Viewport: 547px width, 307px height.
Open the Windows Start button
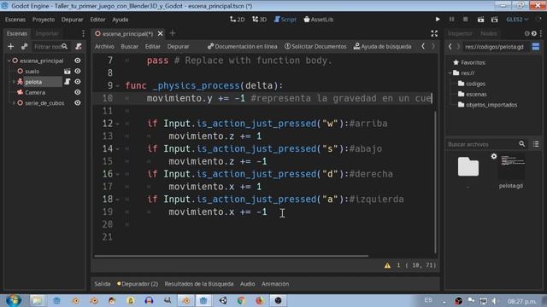pyautogui.click(x=14, y=300)
